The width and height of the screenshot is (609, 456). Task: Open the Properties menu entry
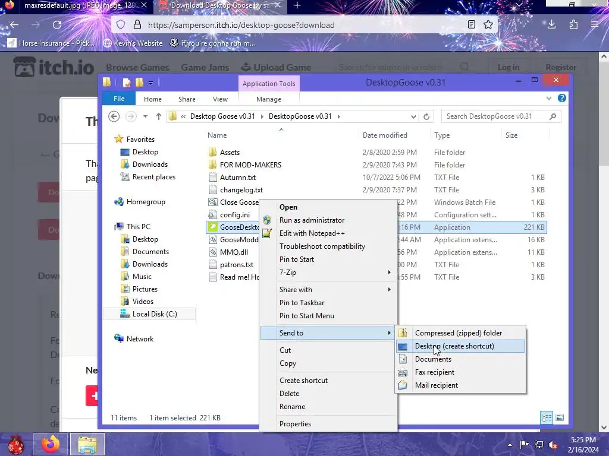[x=328, y=424]
